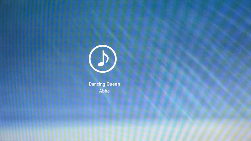
Task: Select the "Dancing Queen" song title
Action: [104, 84]
